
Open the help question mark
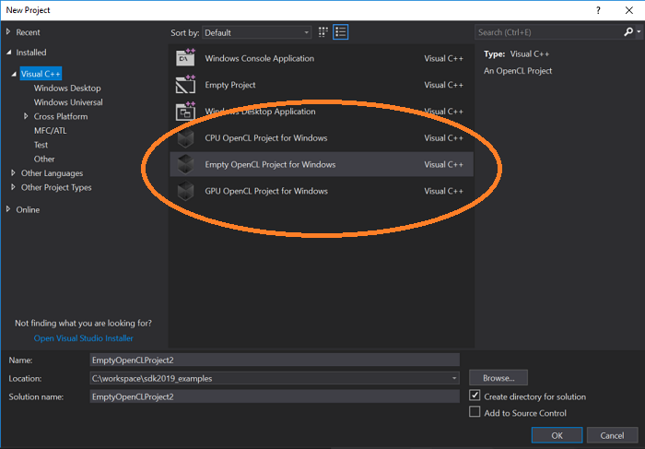[x=598, y=10]
